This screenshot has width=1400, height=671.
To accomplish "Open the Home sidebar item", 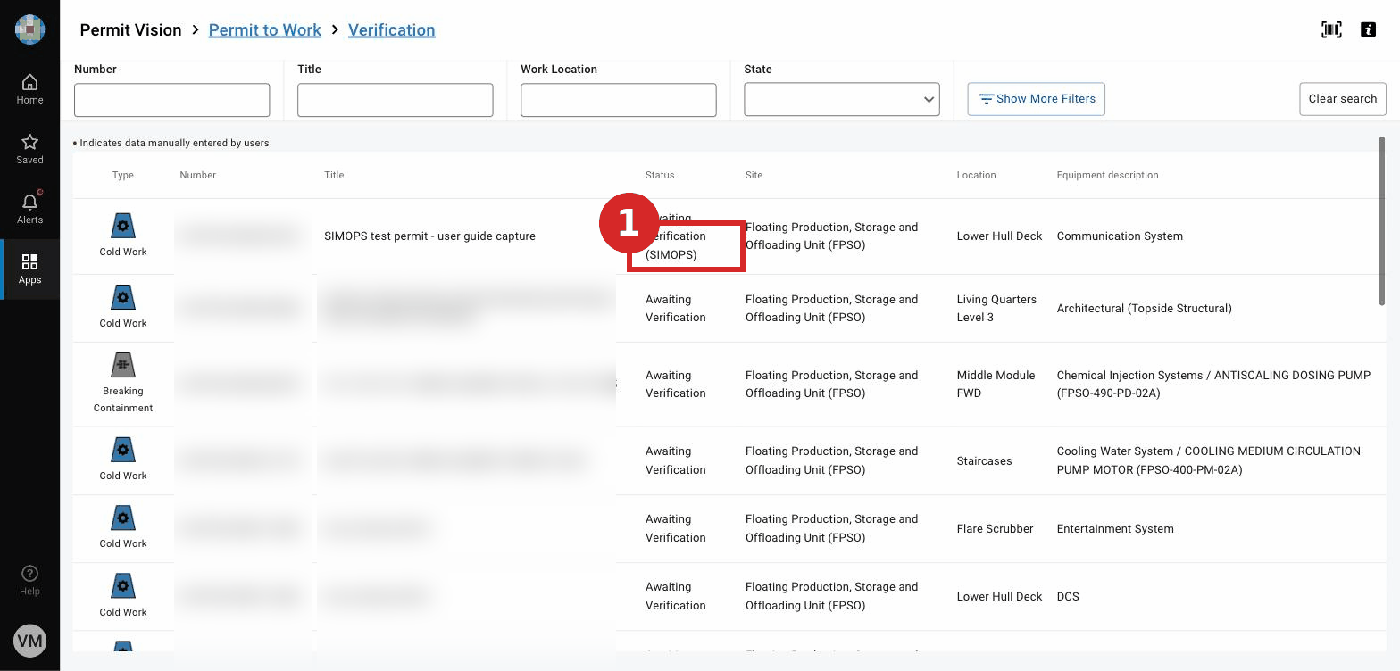I will (29, 89).
